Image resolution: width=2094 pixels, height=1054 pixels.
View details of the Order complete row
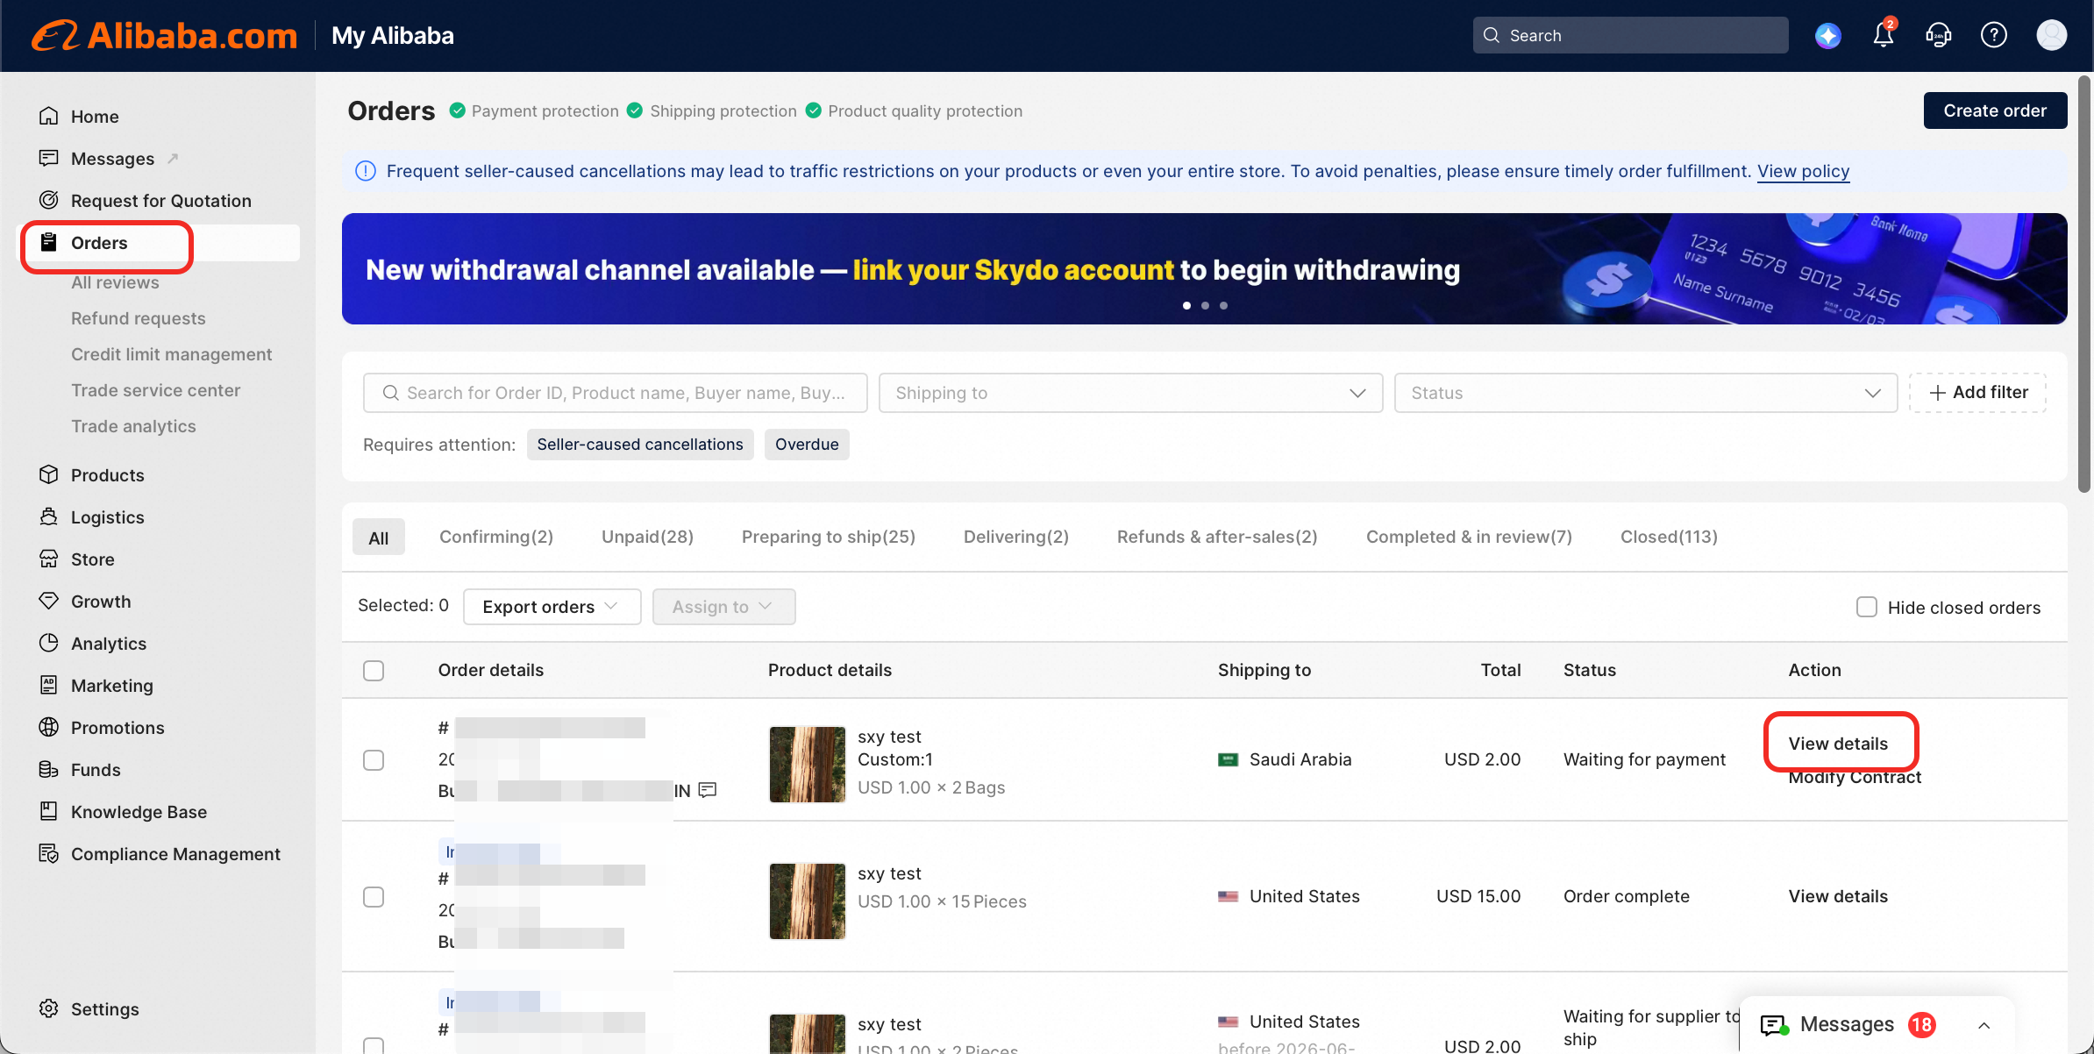coord(1838,896)
